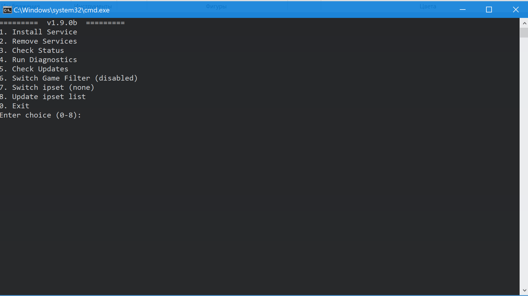This screenshot has height=296, width=528.
Task: Click the cmd icon in title bar
Action: (7, 10)
